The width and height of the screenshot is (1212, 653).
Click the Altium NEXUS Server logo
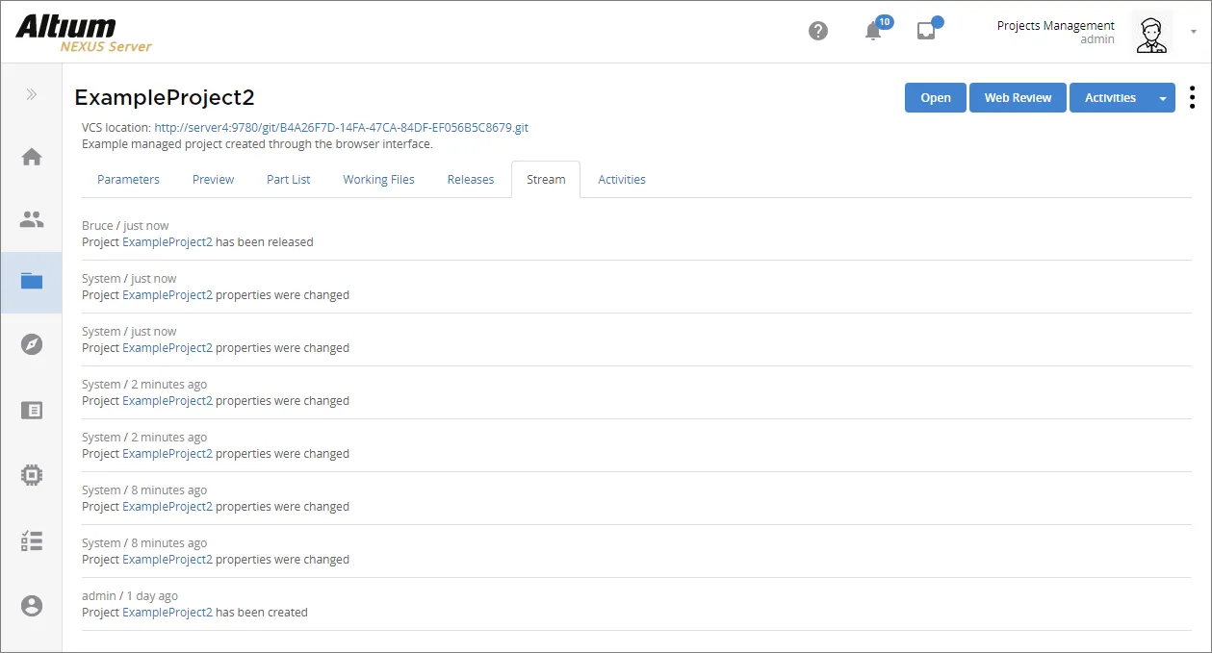click(x=84, y=32)
